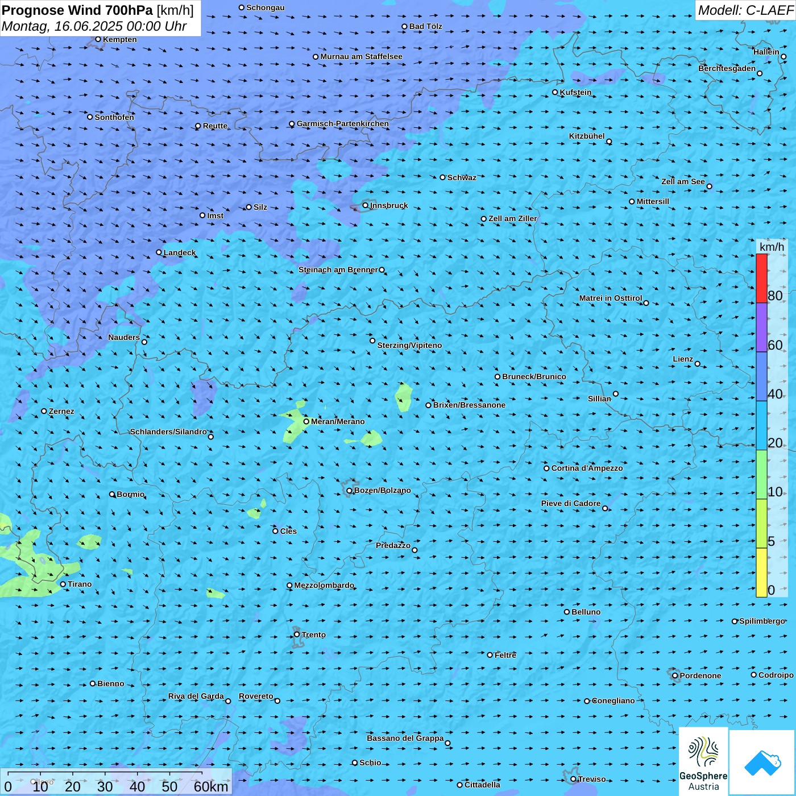Viewport: 796px width, 796px height.
Task: Click the 'Bruneck/Brunico' city label
Action: 534,376
